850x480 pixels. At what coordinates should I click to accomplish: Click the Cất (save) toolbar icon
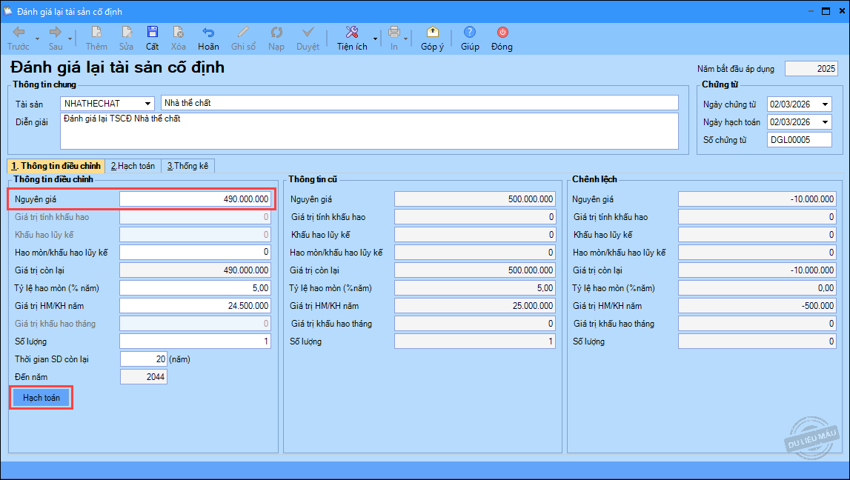(152, 33)
